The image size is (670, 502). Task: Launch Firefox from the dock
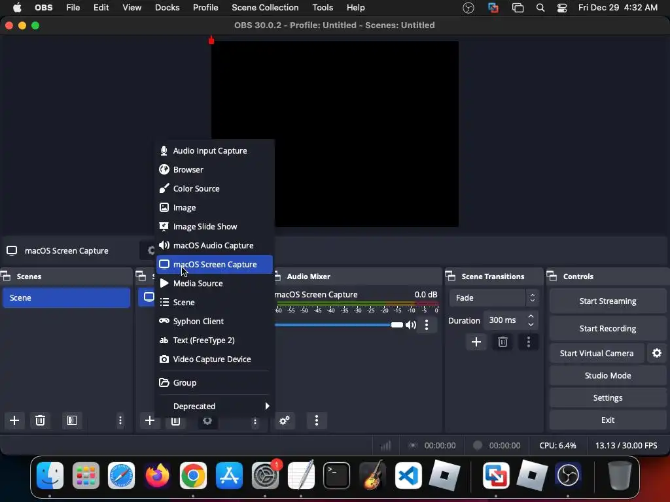[157, 475]
